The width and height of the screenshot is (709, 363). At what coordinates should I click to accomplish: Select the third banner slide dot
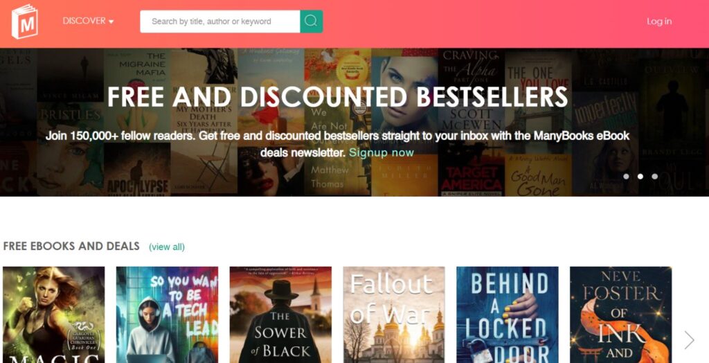[x=655, y=177]
